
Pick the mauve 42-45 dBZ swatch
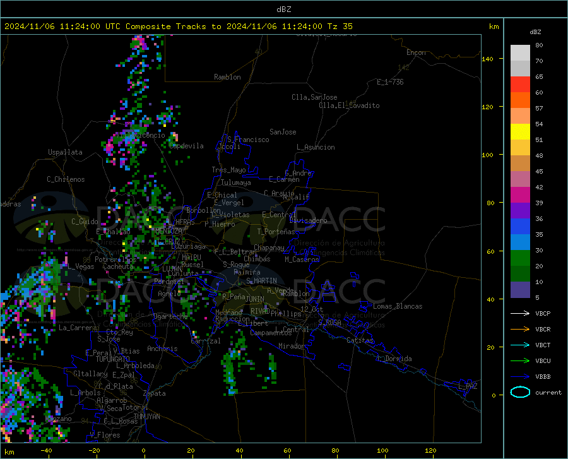520,179
